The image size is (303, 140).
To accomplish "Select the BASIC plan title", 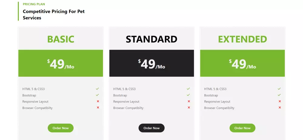I will point(61,39).
